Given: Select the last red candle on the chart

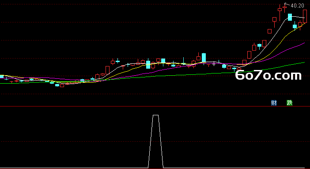Looking at the screenshot, I should [x=305, y=16].
